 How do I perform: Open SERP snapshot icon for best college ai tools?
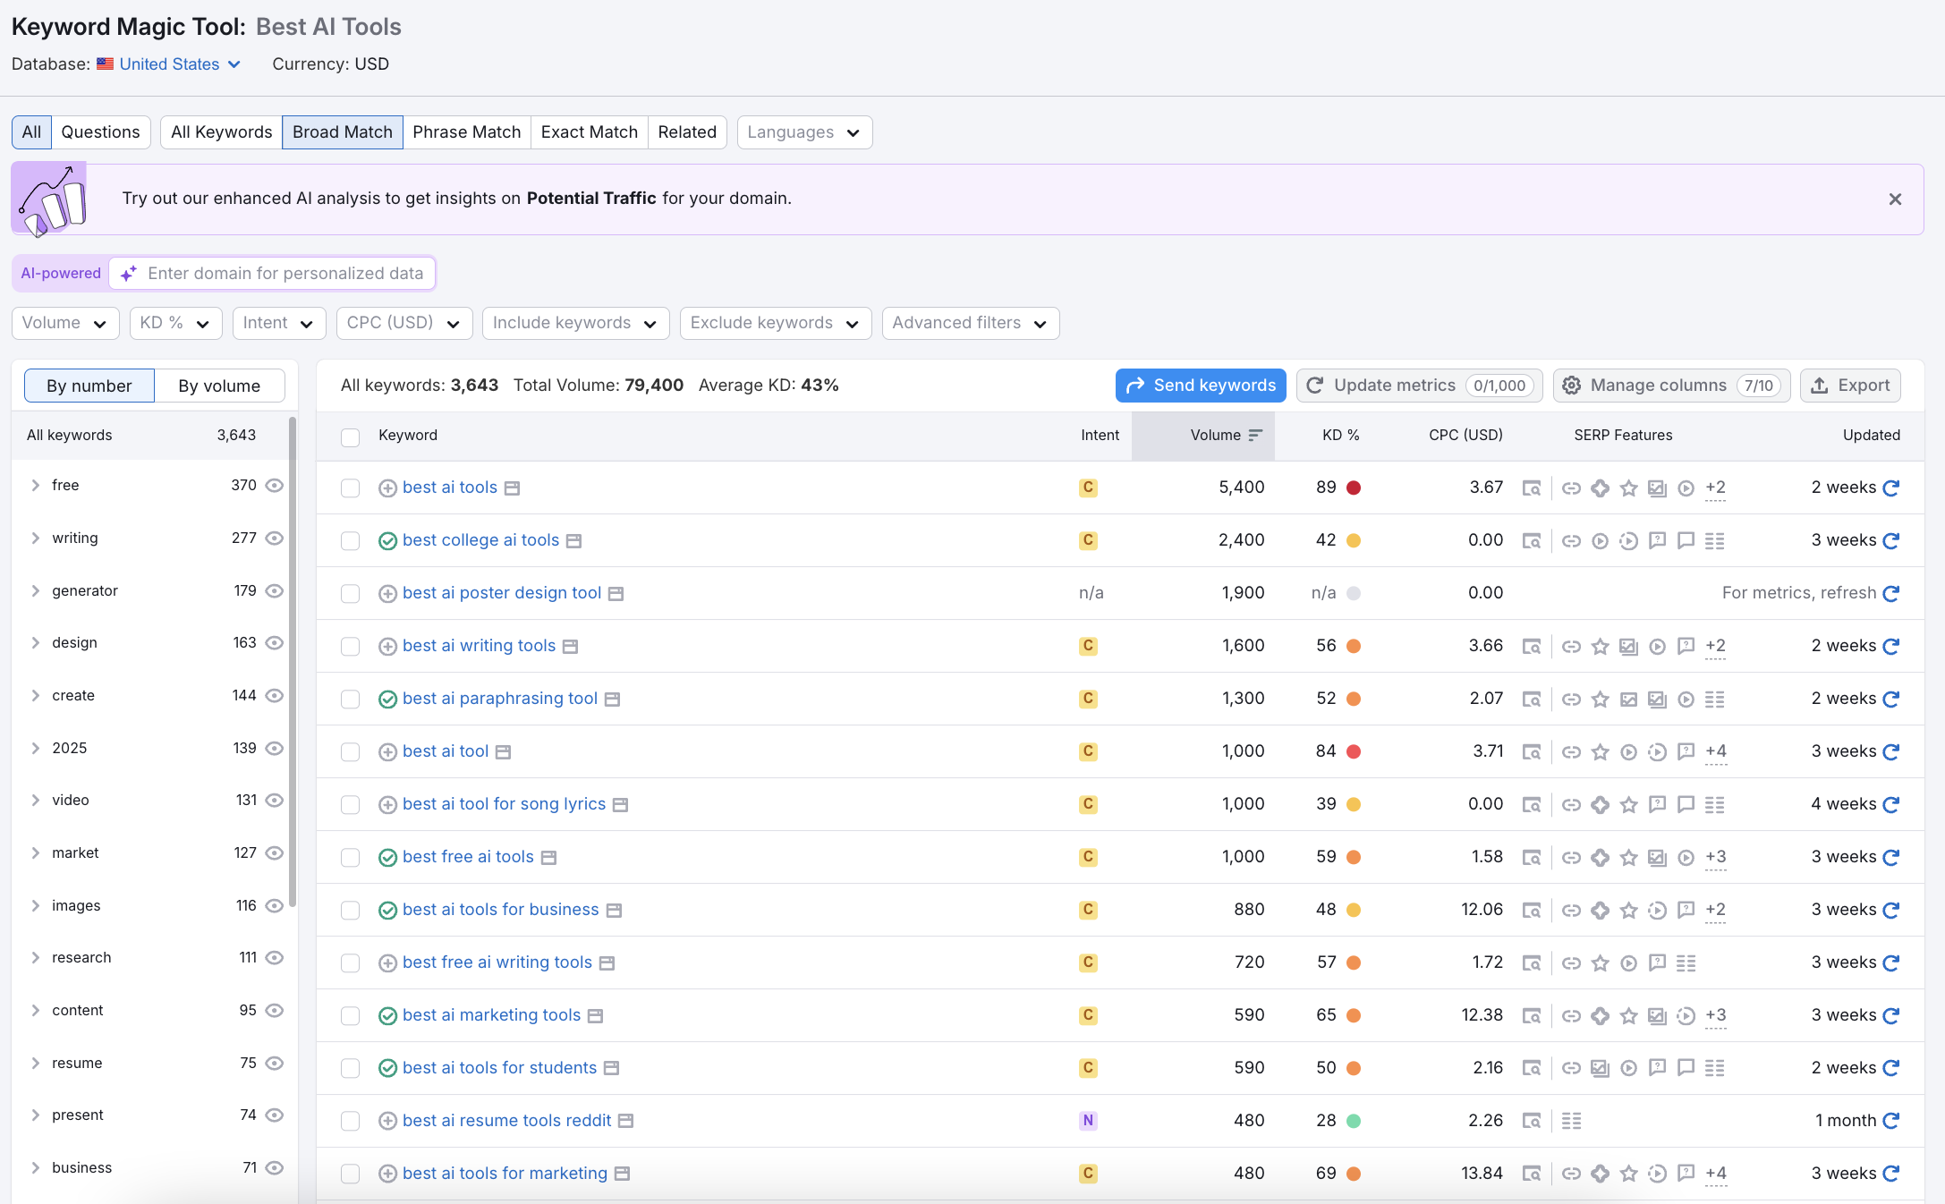[1532, 541]
